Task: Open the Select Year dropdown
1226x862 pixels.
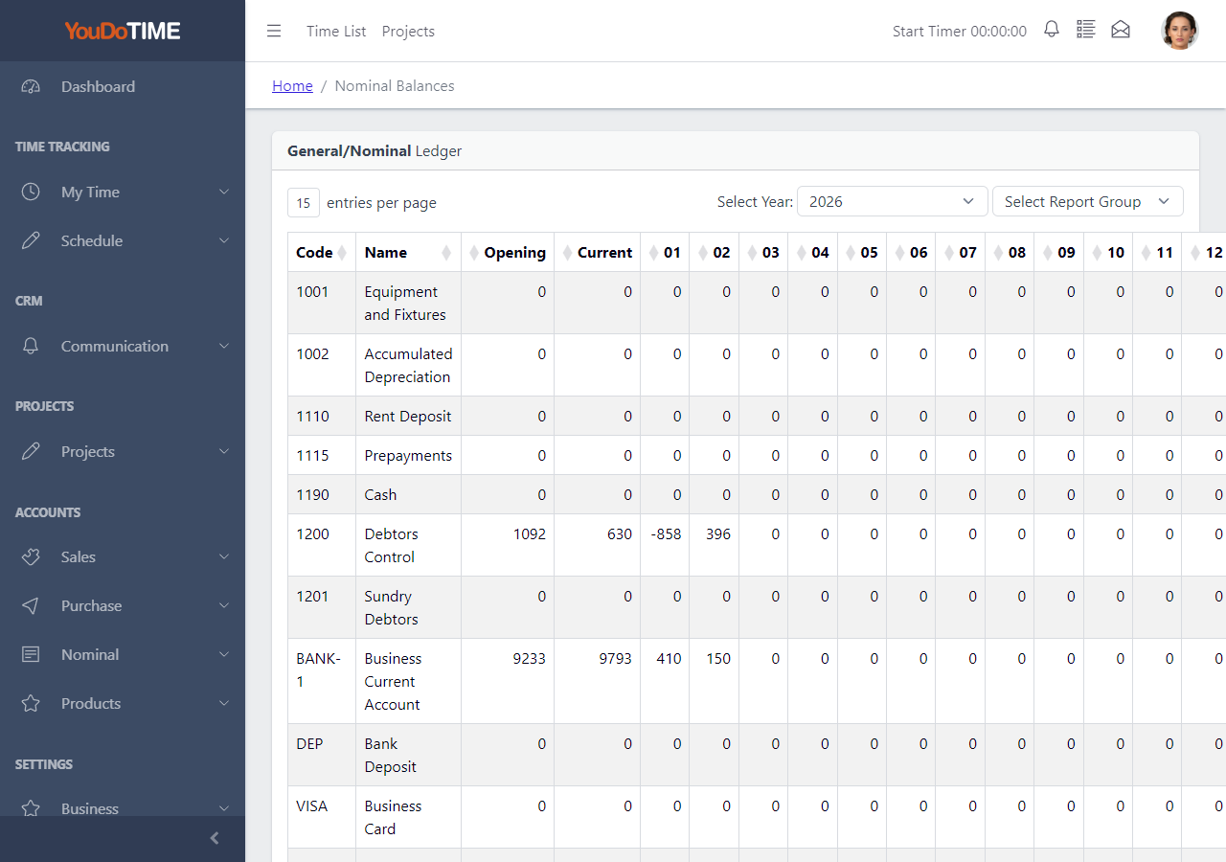Action: (x=892, y=201)
